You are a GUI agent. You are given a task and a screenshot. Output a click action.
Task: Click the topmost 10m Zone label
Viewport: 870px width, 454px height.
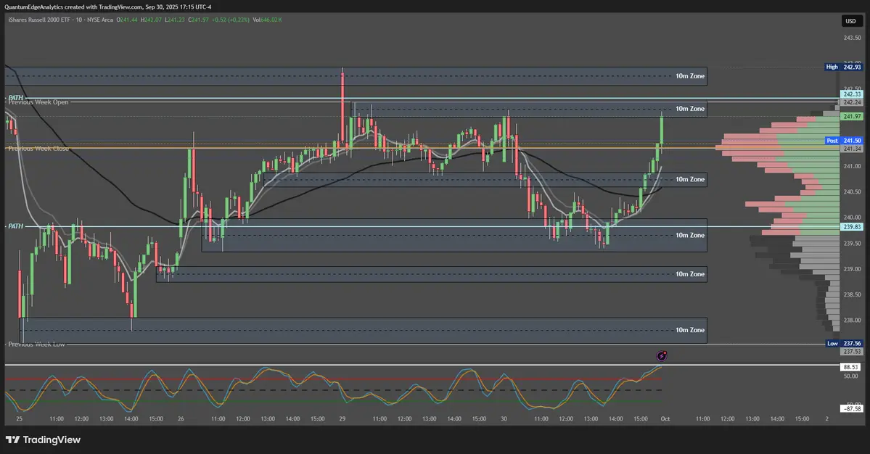pyautogui.click(x=689, y=76)
